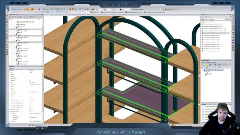This screenshot has width=240, height=135.
Task: Expand the first 'Полка' node in model tree
Action: pyautogui.click(x=15, y=28)
